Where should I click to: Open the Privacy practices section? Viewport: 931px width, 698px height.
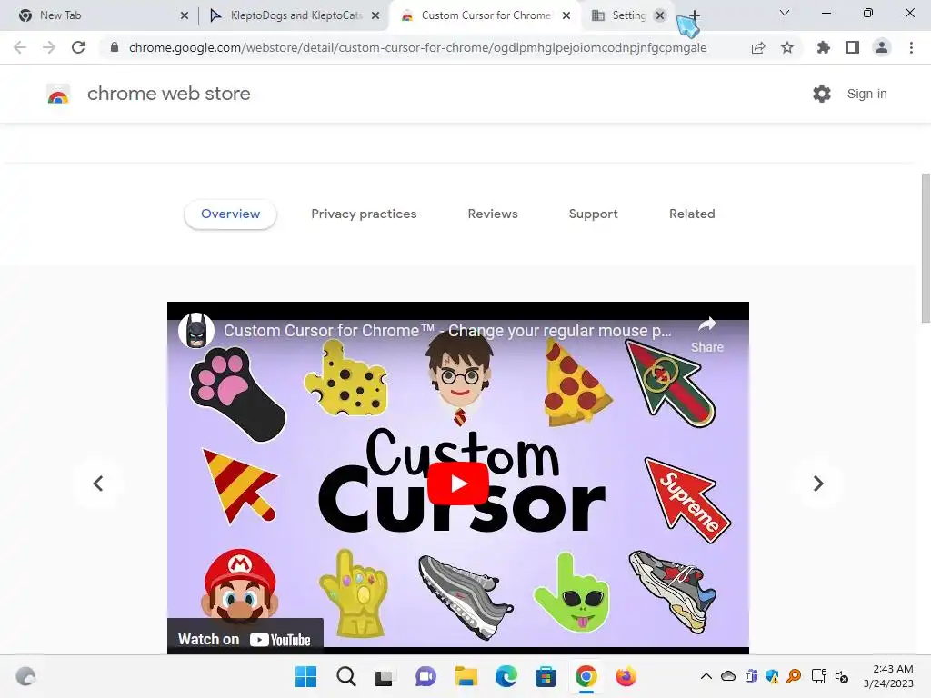pos(364,214)
